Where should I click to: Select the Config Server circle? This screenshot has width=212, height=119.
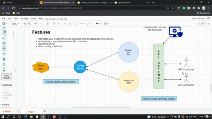80,67
